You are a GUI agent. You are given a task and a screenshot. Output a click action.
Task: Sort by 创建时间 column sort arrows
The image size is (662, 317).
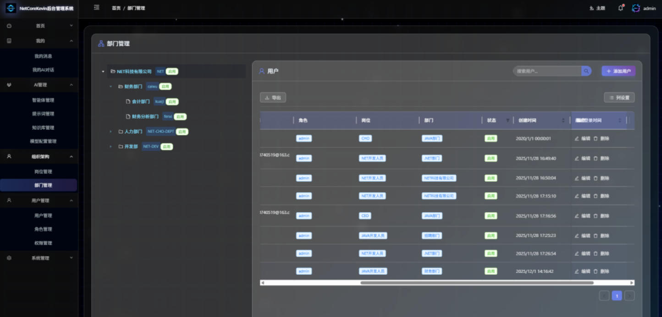pyautogui.click(x=563, y=120)
